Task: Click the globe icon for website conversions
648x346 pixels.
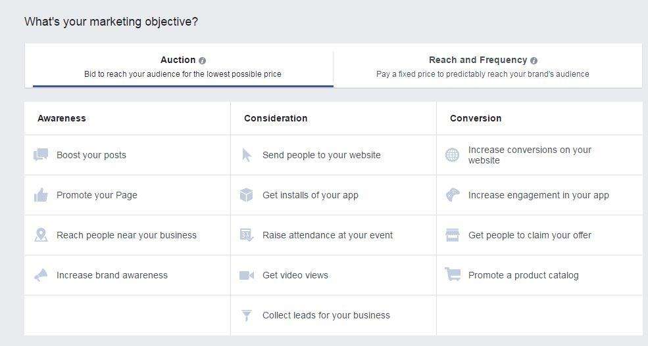Action: 452,155
